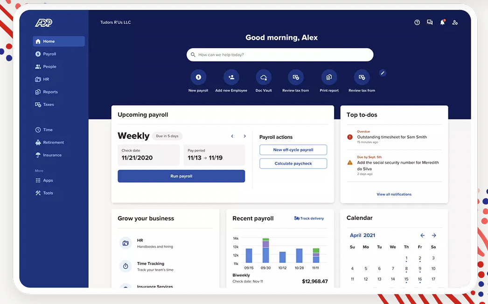Click the Calculate paycheck button

pyautogui.click(x=293, y=163)
